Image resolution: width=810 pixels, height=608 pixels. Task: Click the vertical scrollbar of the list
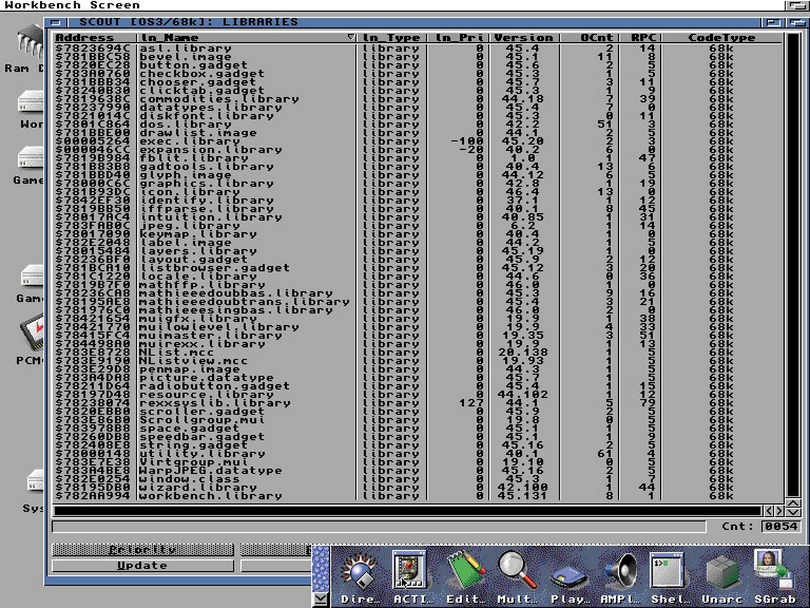click(792, 265)
